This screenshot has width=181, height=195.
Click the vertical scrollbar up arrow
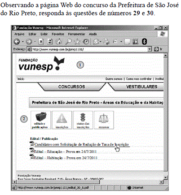165,56
